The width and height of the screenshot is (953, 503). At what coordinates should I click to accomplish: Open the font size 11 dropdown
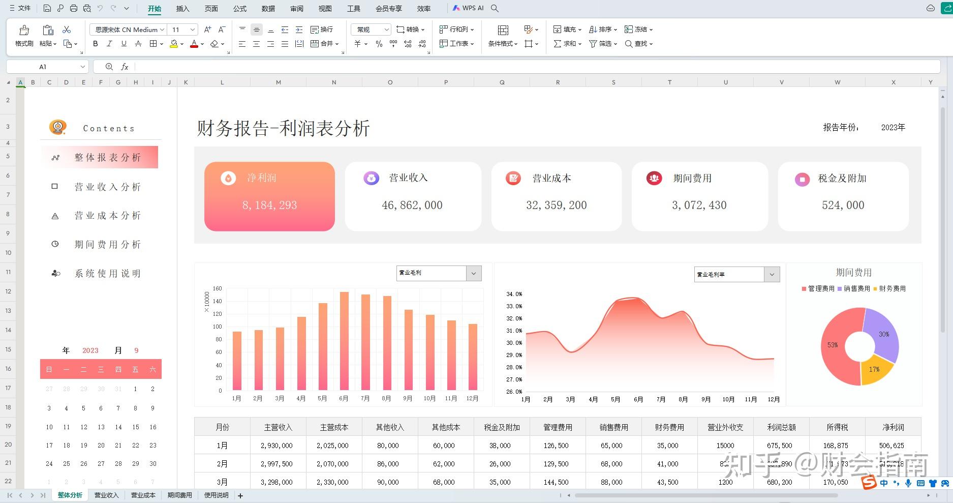[x=192, y=29]
